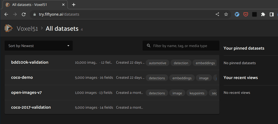Viewport: 278px width, 124px height.
Task: Click the embeddings tag on coco-demo
Action: click(x=182, y=78)
